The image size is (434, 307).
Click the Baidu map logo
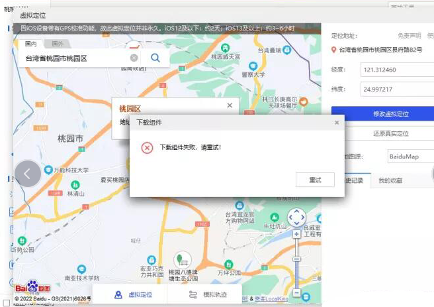click(32, 287)
